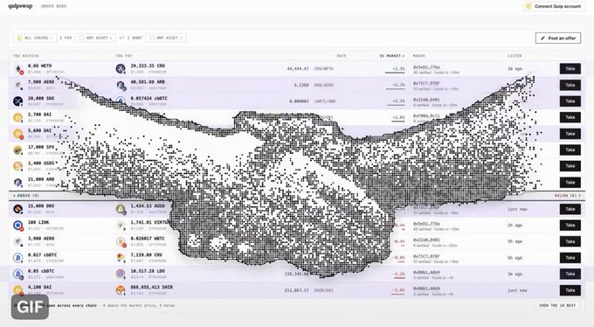Image resolution: width=594 pixels, height=327 pixels.
Task: Click the GIF badge on the image
Action: coord(30,307)
